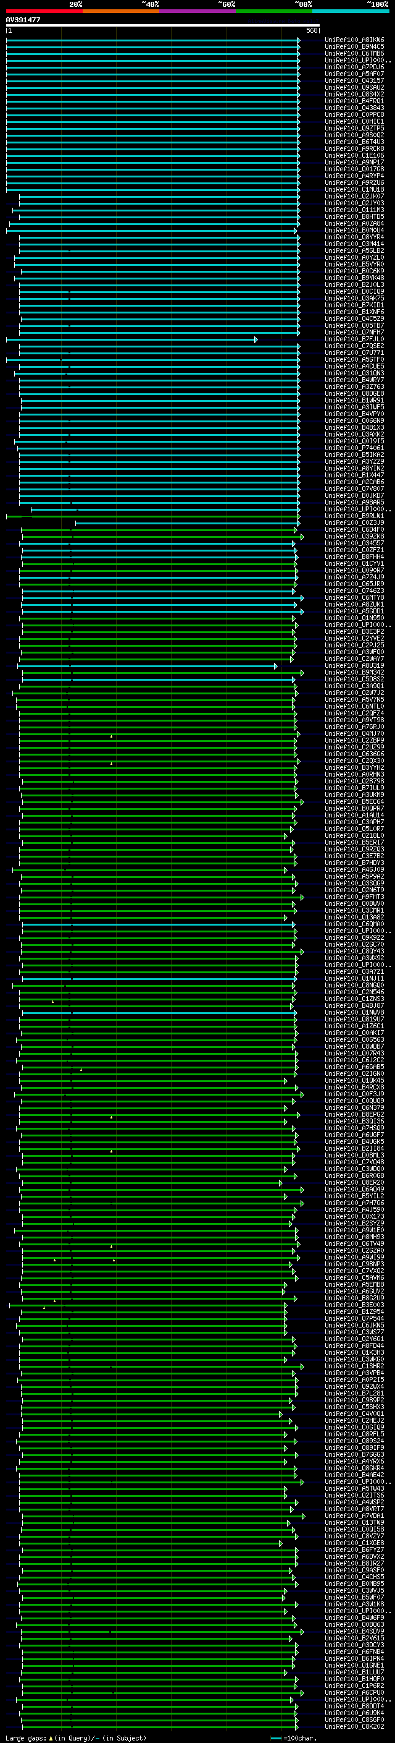Select the label UniRef100_A7Z4J9

354,577
